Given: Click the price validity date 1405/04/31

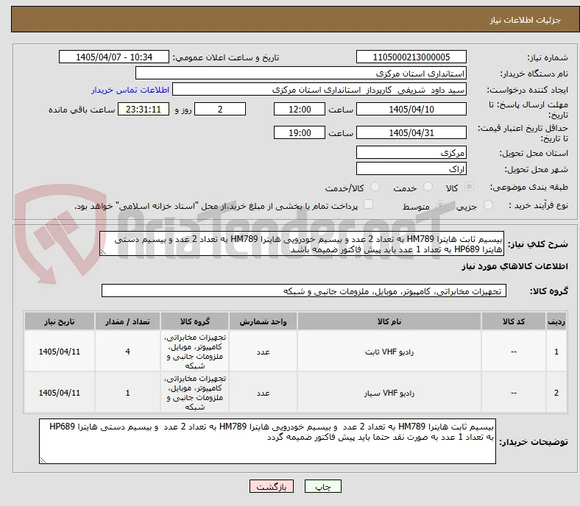Looking at the screenshot, I should pos(411,132).
